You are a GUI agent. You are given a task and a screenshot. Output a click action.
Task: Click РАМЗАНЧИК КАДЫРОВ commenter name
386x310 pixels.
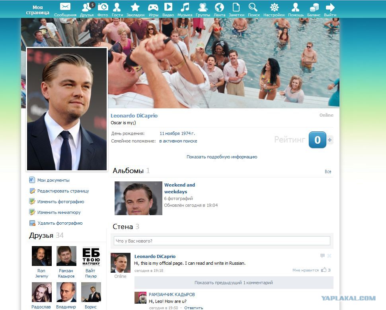pos(172,294)
